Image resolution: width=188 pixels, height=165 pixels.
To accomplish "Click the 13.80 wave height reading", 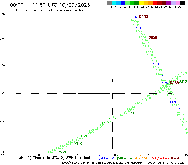I will click(151, 55).
